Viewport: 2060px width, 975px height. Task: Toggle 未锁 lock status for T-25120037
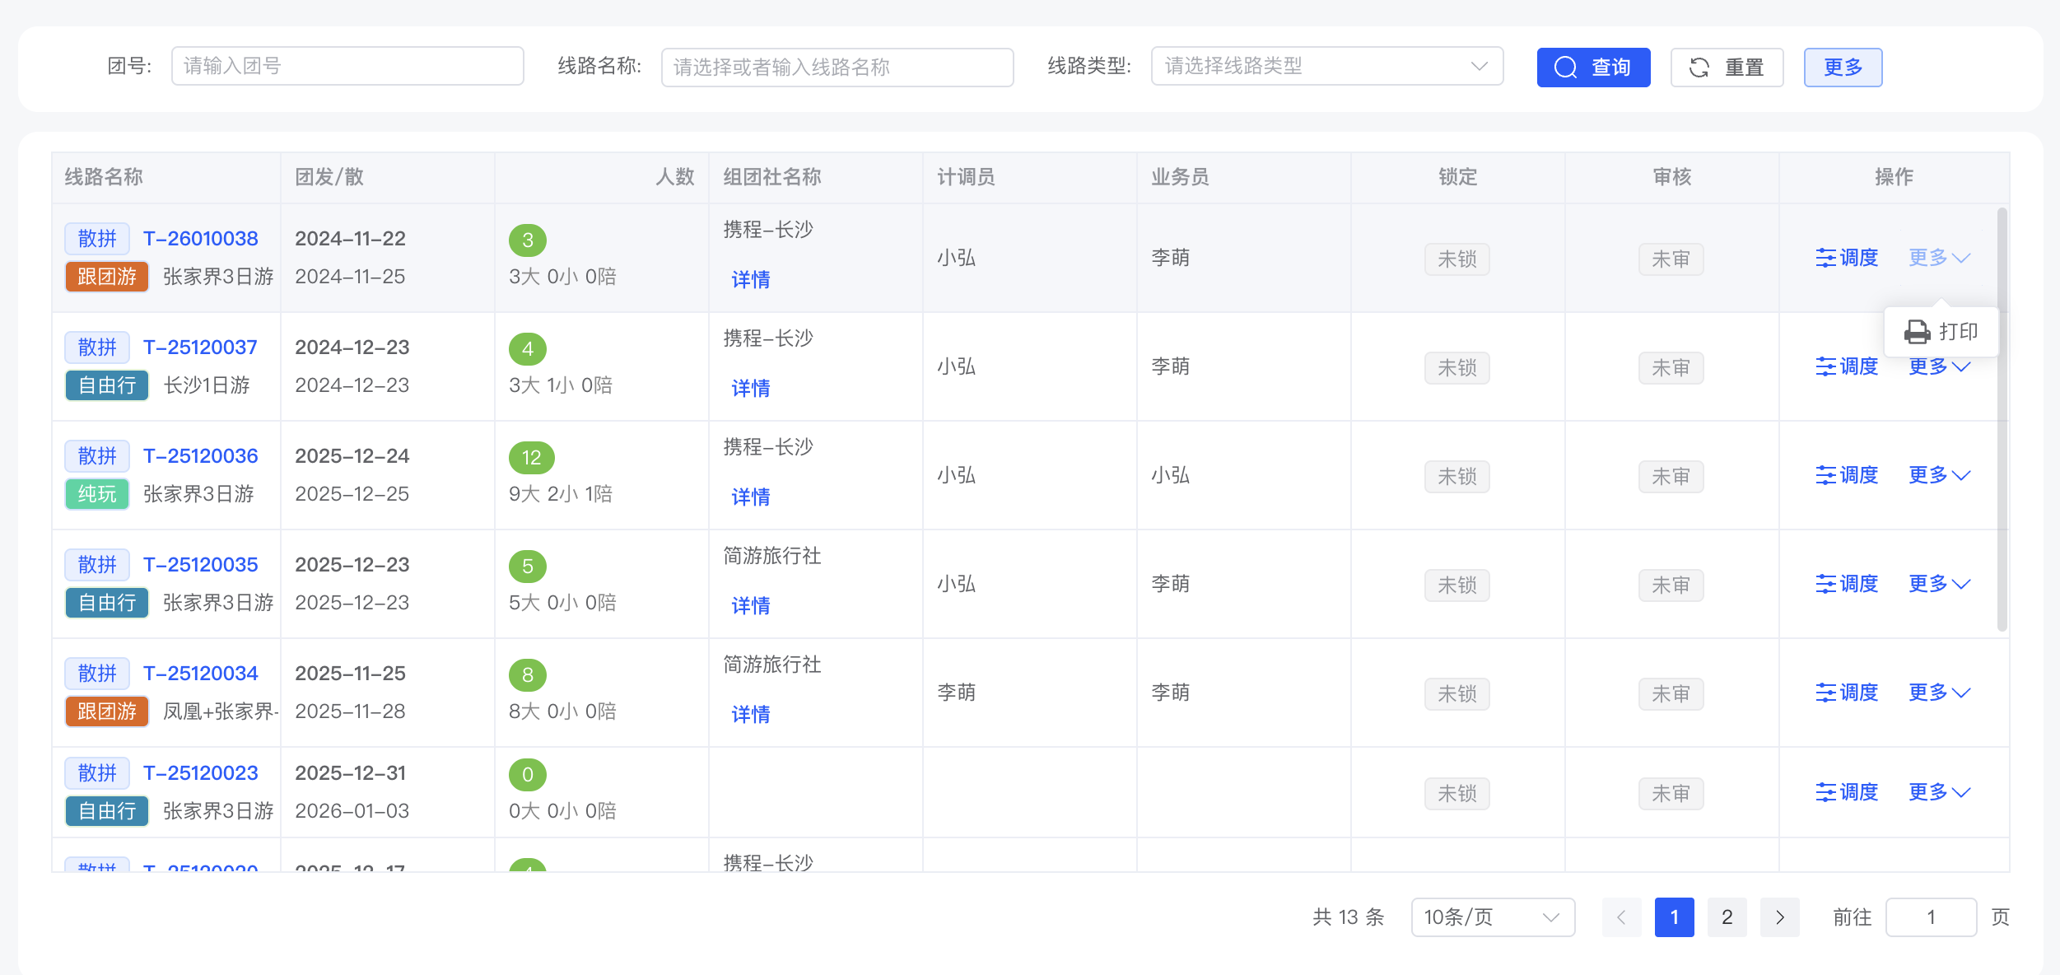point(1456,368)
